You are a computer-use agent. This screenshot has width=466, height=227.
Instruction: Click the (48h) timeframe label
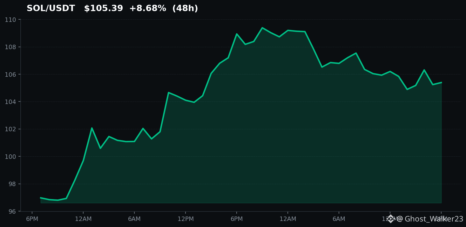click(x=185, y=9)
